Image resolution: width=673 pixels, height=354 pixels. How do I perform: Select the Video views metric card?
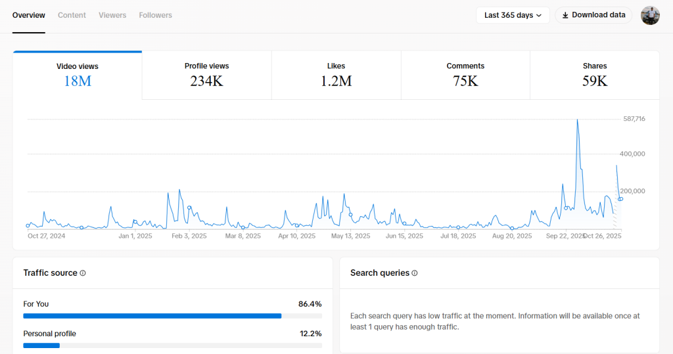pyautogui.click(x=78, y=75)
